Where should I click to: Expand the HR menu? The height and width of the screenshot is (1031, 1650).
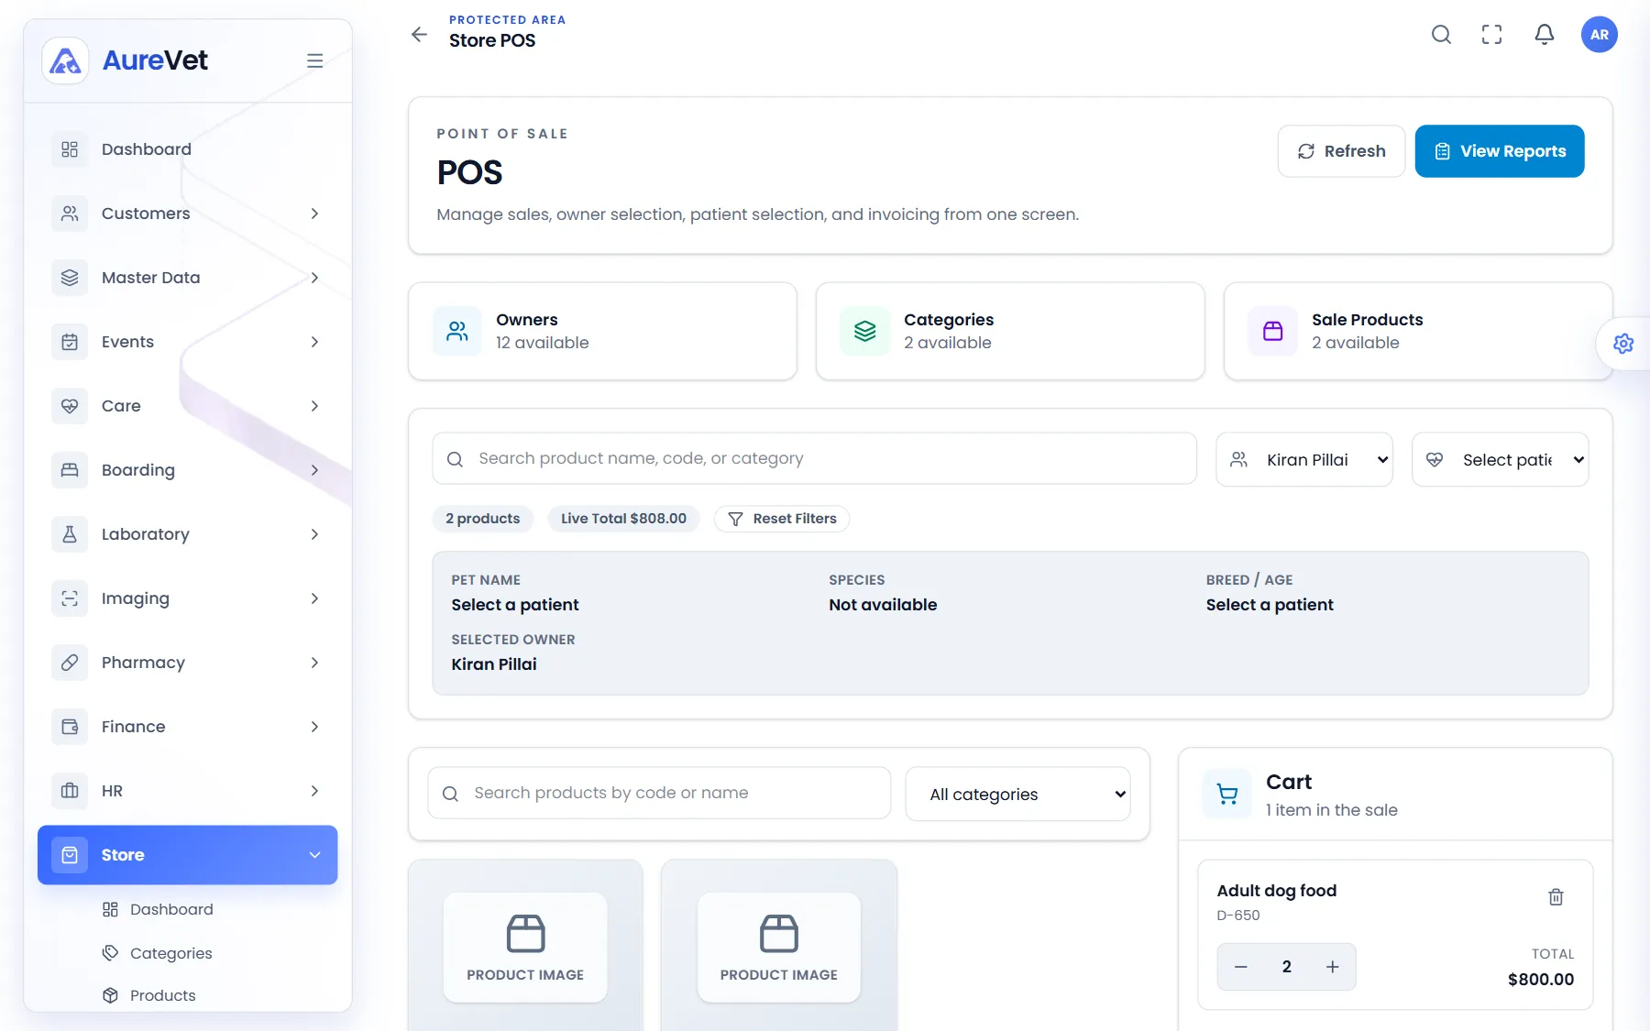click(188, 791)
